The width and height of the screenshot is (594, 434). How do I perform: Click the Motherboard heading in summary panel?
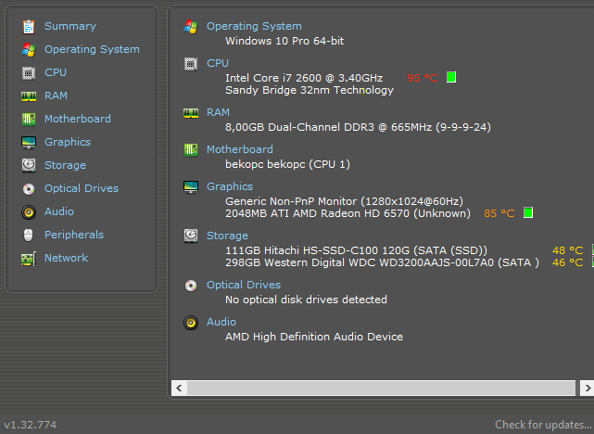239,149
